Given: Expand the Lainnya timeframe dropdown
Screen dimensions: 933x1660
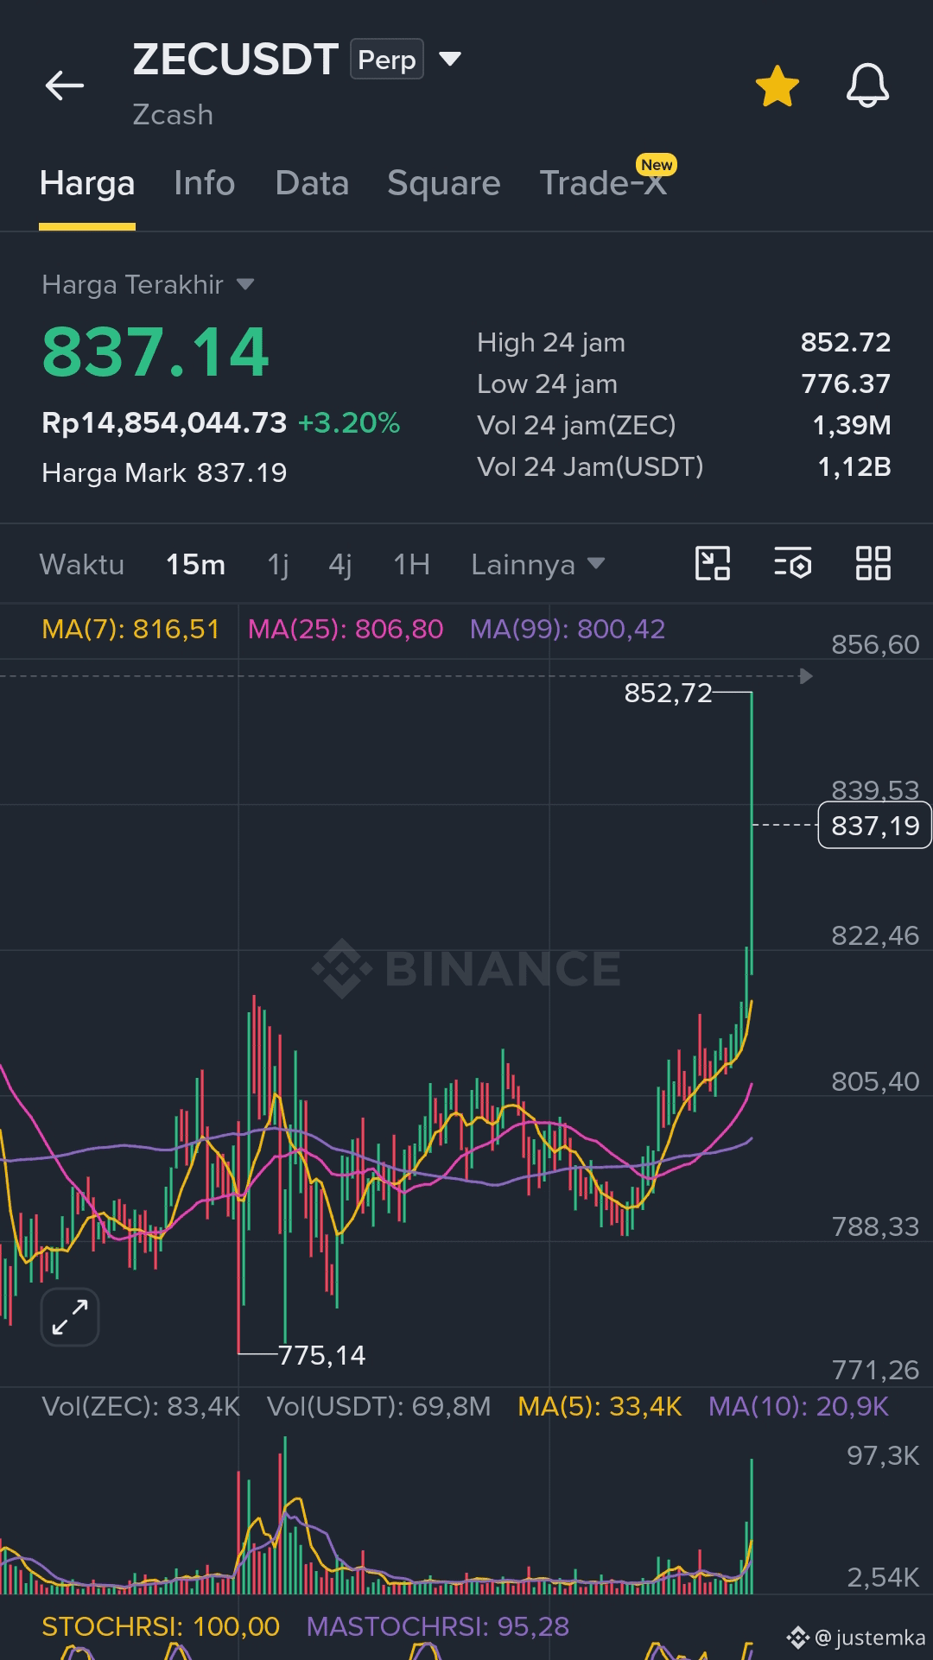Looking at the screenshot, I should (537, 564).
